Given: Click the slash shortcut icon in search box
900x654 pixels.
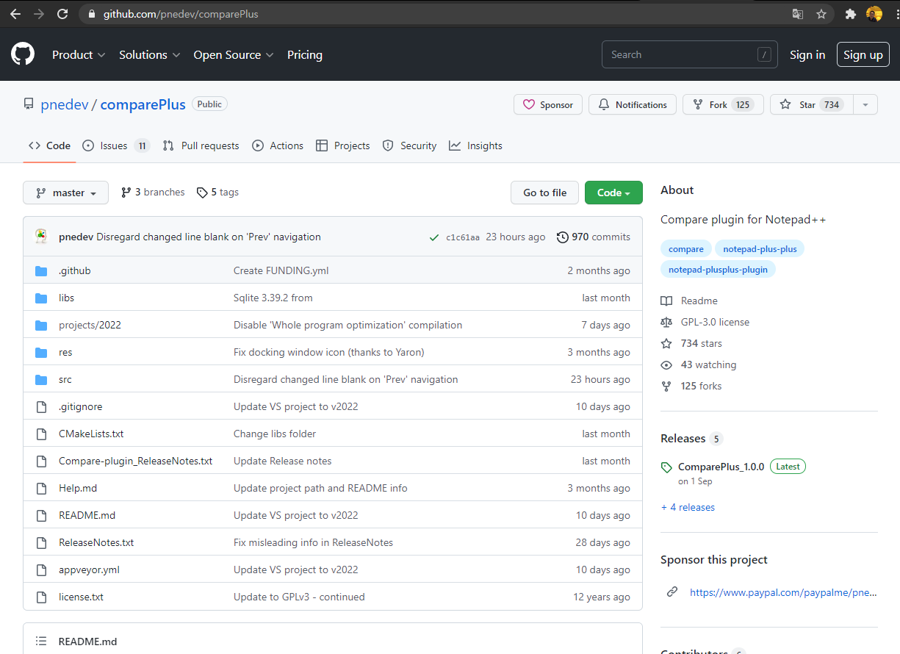Looking at the screenshot, I should coord(764,54).
